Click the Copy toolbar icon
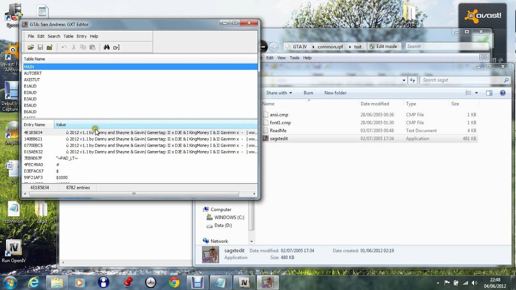 pos(83,47)
